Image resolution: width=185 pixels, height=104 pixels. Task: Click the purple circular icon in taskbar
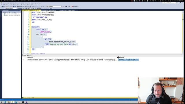[27, 102]
